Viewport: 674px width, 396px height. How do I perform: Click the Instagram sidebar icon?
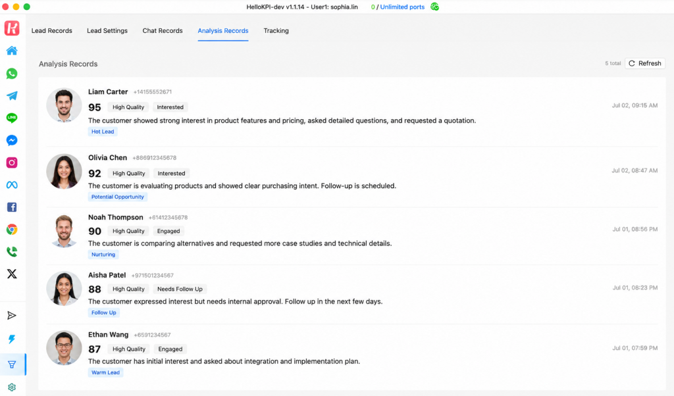pos(12,162)
